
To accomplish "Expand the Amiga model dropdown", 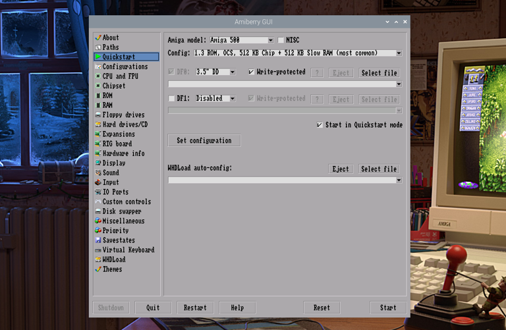I will point(270,40).
